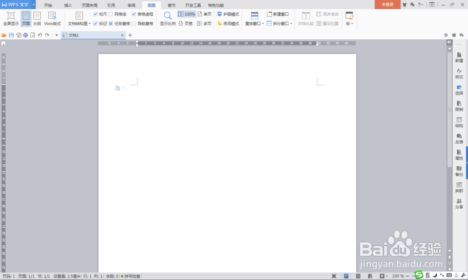Click the save disk icon

pyautogui.click(x=11, y=35)
